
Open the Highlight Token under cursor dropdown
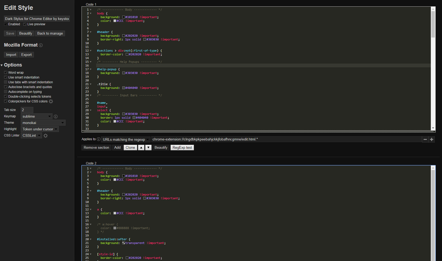pos(40,129)
